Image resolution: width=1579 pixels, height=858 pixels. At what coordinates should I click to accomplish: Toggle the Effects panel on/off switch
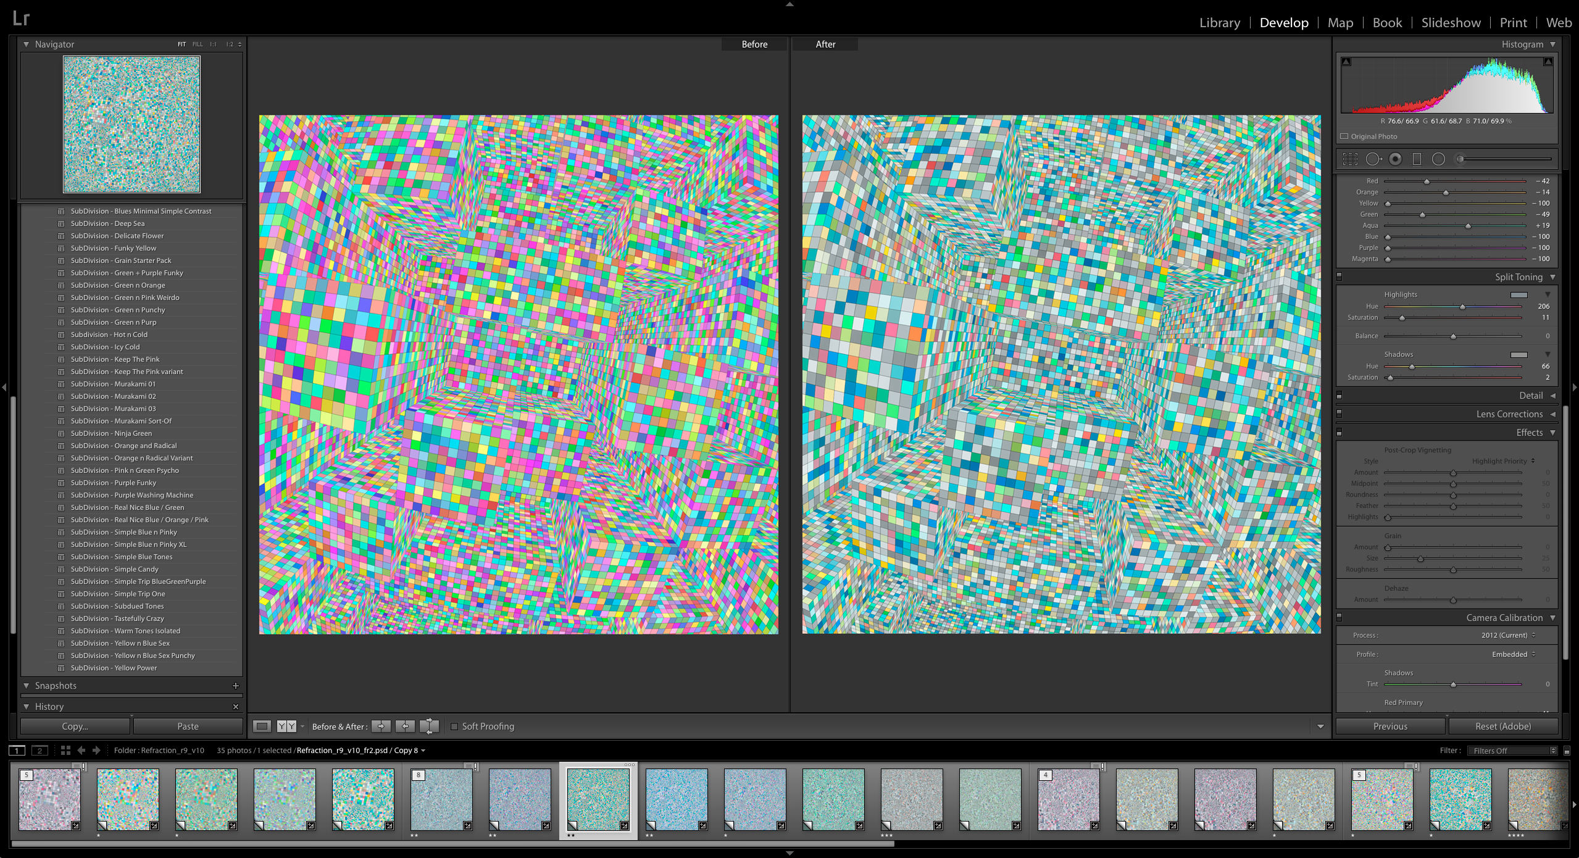coord(1339,433)
